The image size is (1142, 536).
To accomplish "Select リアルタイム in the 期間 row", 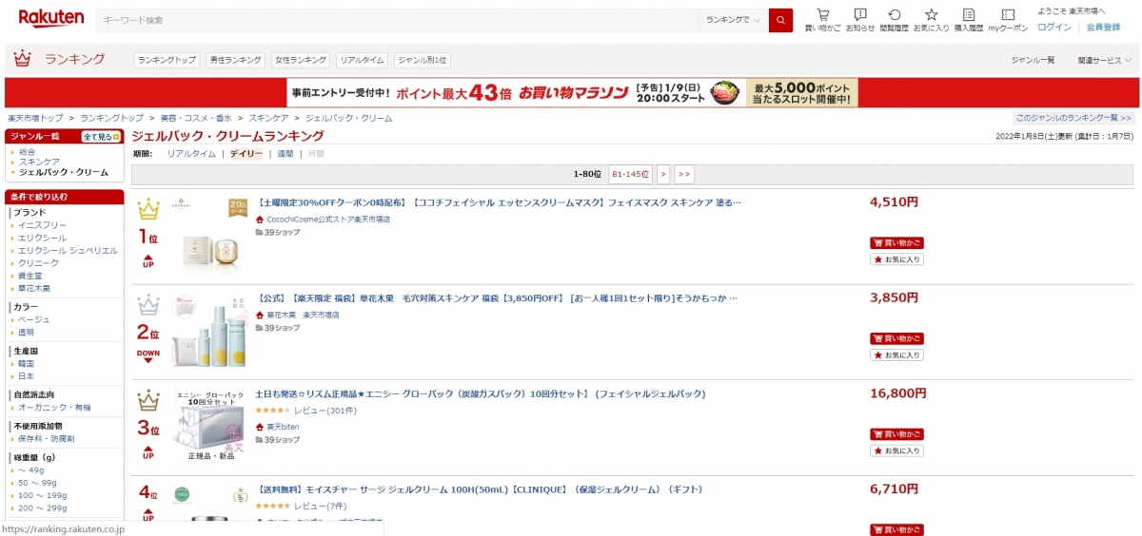I will tap(191, 154).
